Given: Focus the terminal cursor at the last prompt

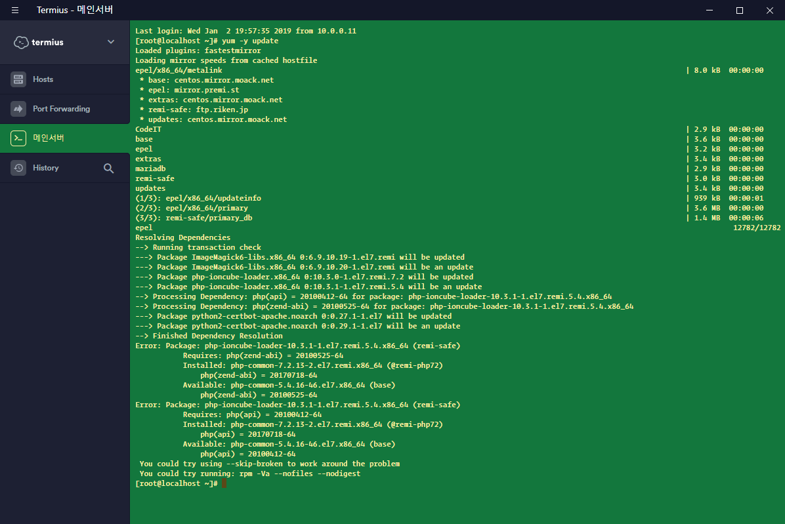Looking at the screenshot, I should pyautogui.click(x=224, y=483).
